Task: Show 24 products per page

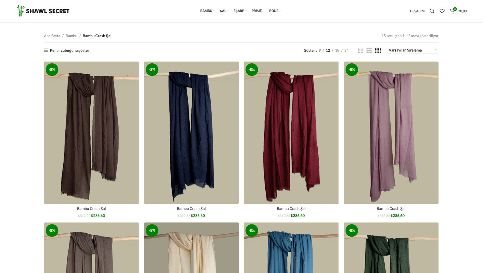Action: [x=346, y=50]
